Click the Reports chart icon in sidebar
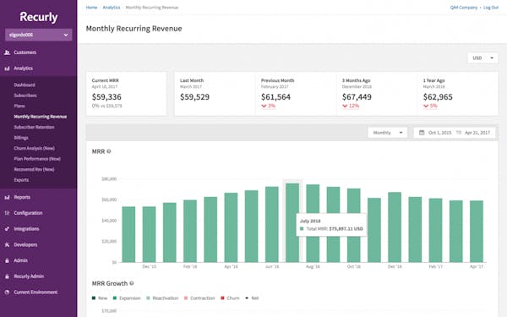507x317 pixels. [7, 197]
